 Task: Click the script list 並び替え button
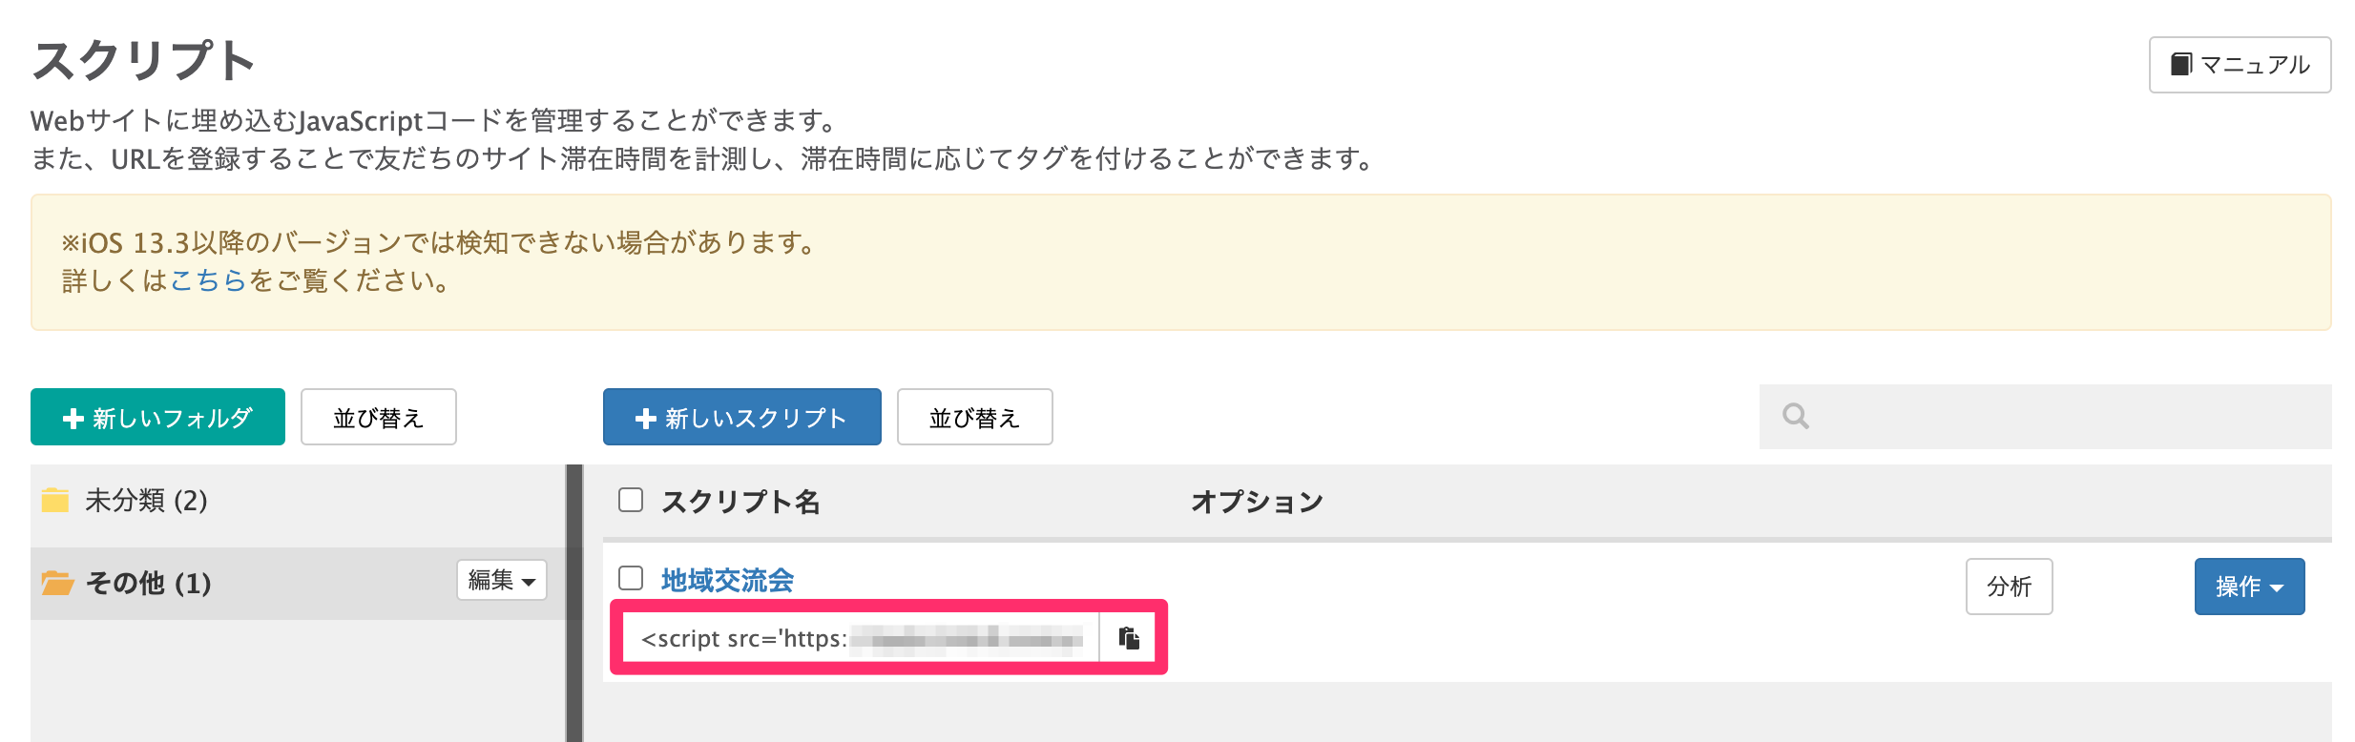(x=974, y=418)
